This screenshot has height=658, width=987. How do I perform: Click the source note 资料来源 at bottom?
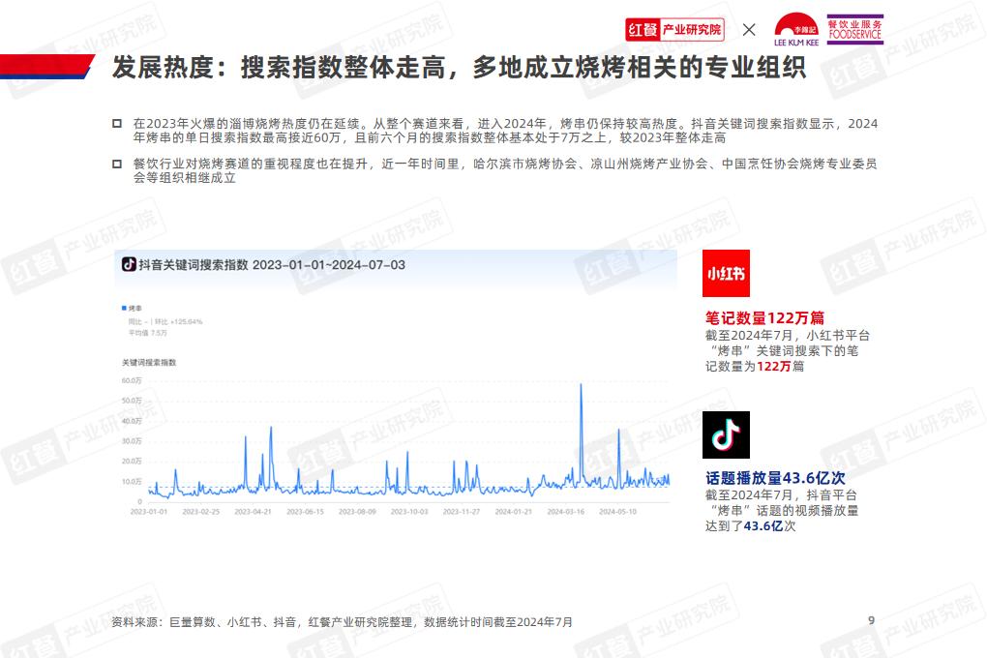[342, 622]
